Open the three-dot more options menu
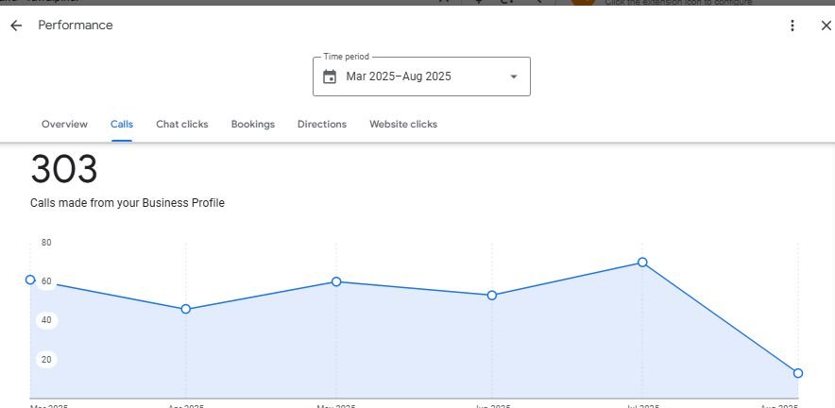Viewport: 835px width, 408px height. tap(792, 25)
